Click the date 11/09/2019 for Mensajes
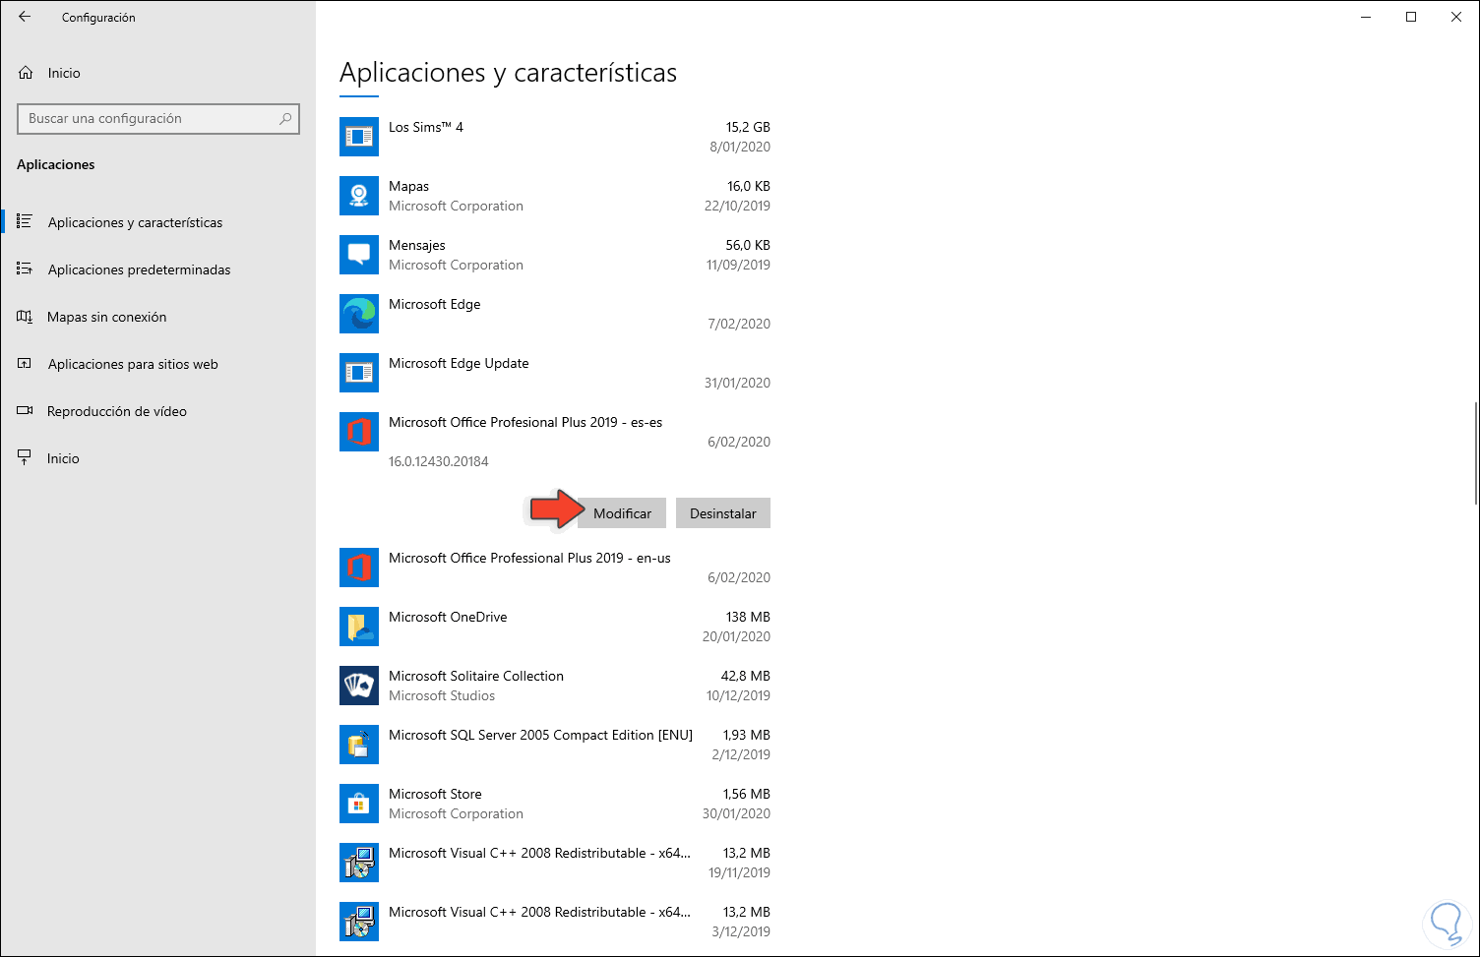 [738, 265]
